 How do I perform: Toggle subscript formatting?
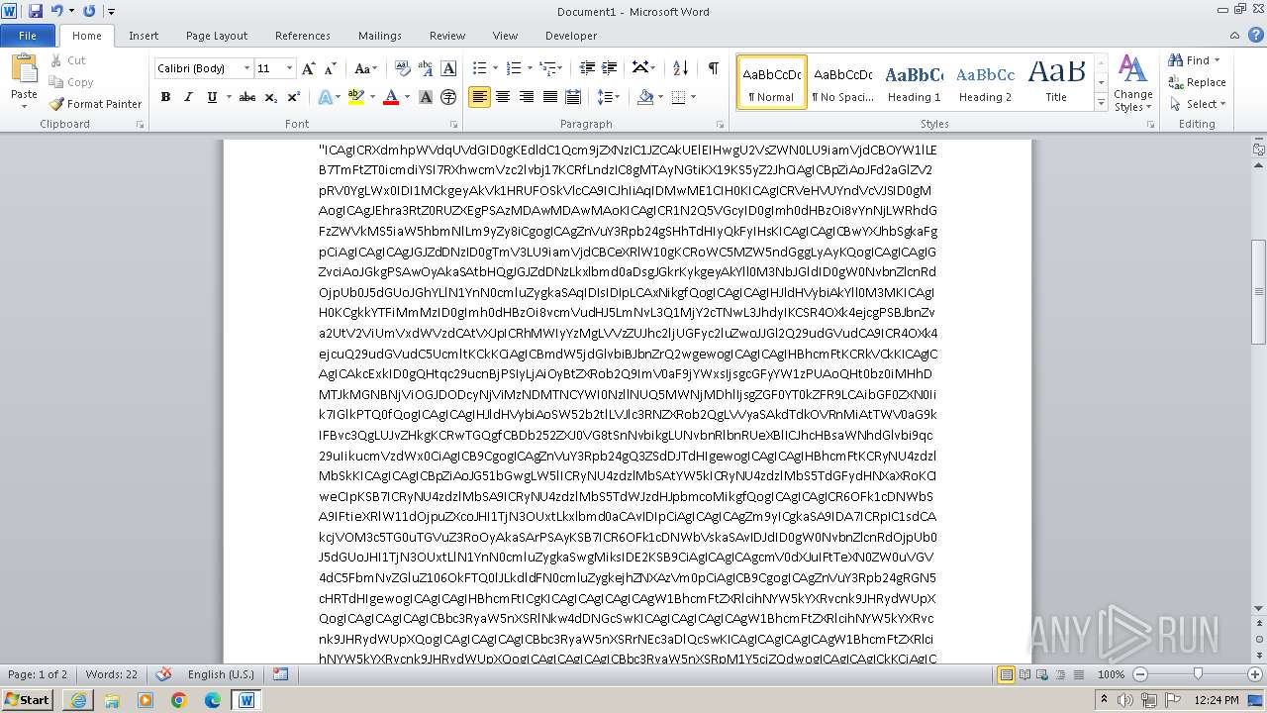coord(270,97)
